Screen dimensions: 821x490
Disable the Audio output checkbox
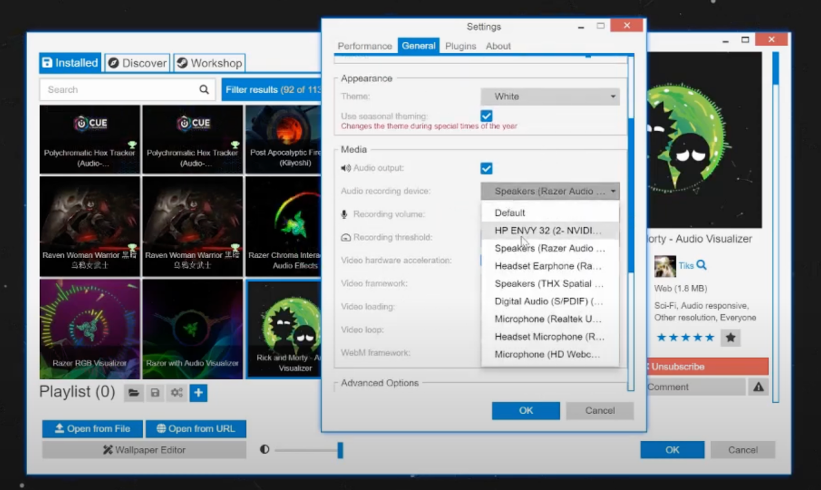pos(486,168)
